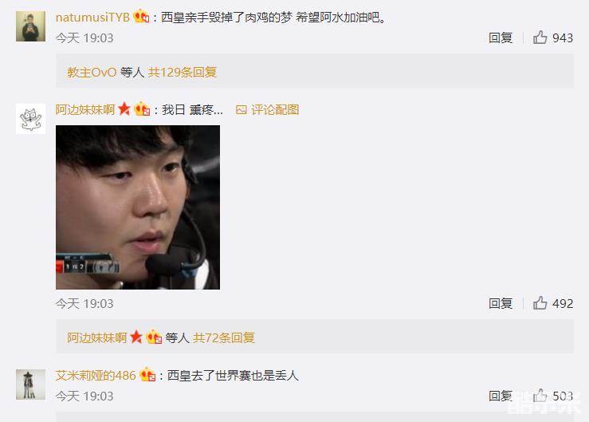Open natumusiTYB username link
Viewport: 589px width, 422px height.
coord(92,18)
